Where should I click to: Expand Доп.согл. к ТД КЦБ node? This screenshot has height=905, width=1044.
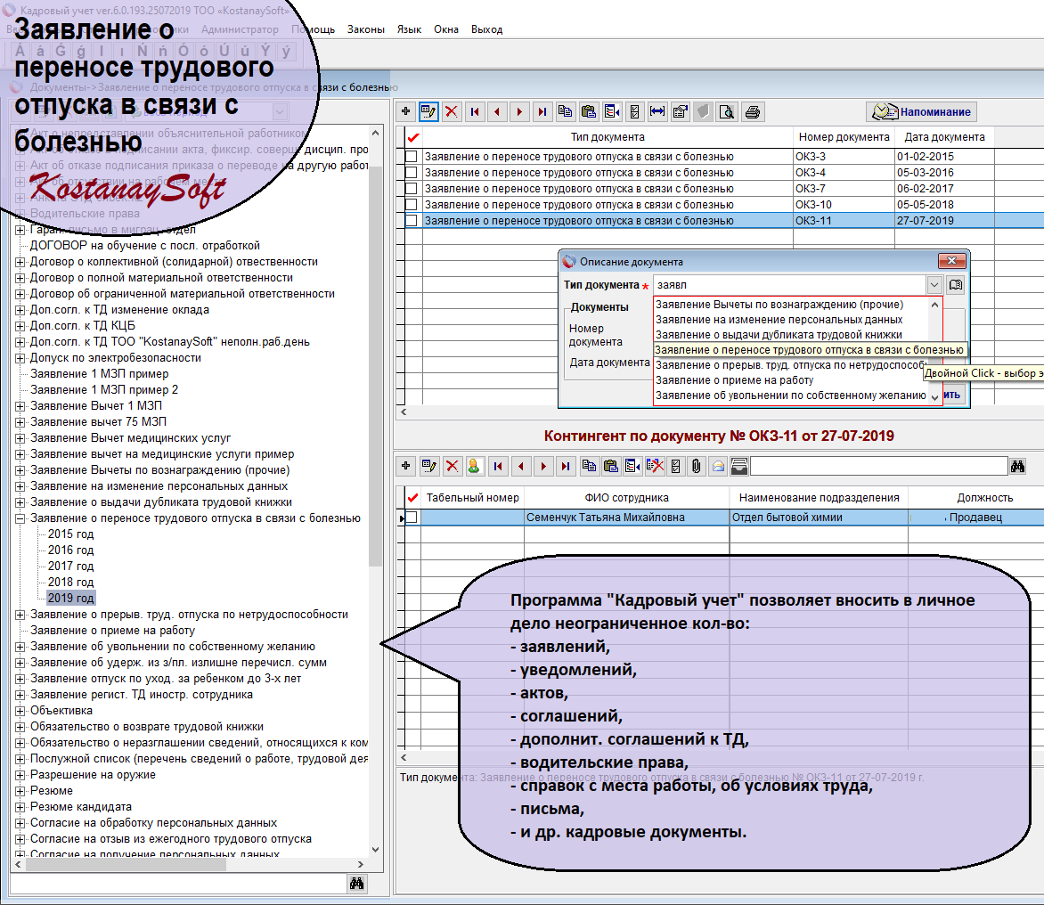[x=20, y=326]
